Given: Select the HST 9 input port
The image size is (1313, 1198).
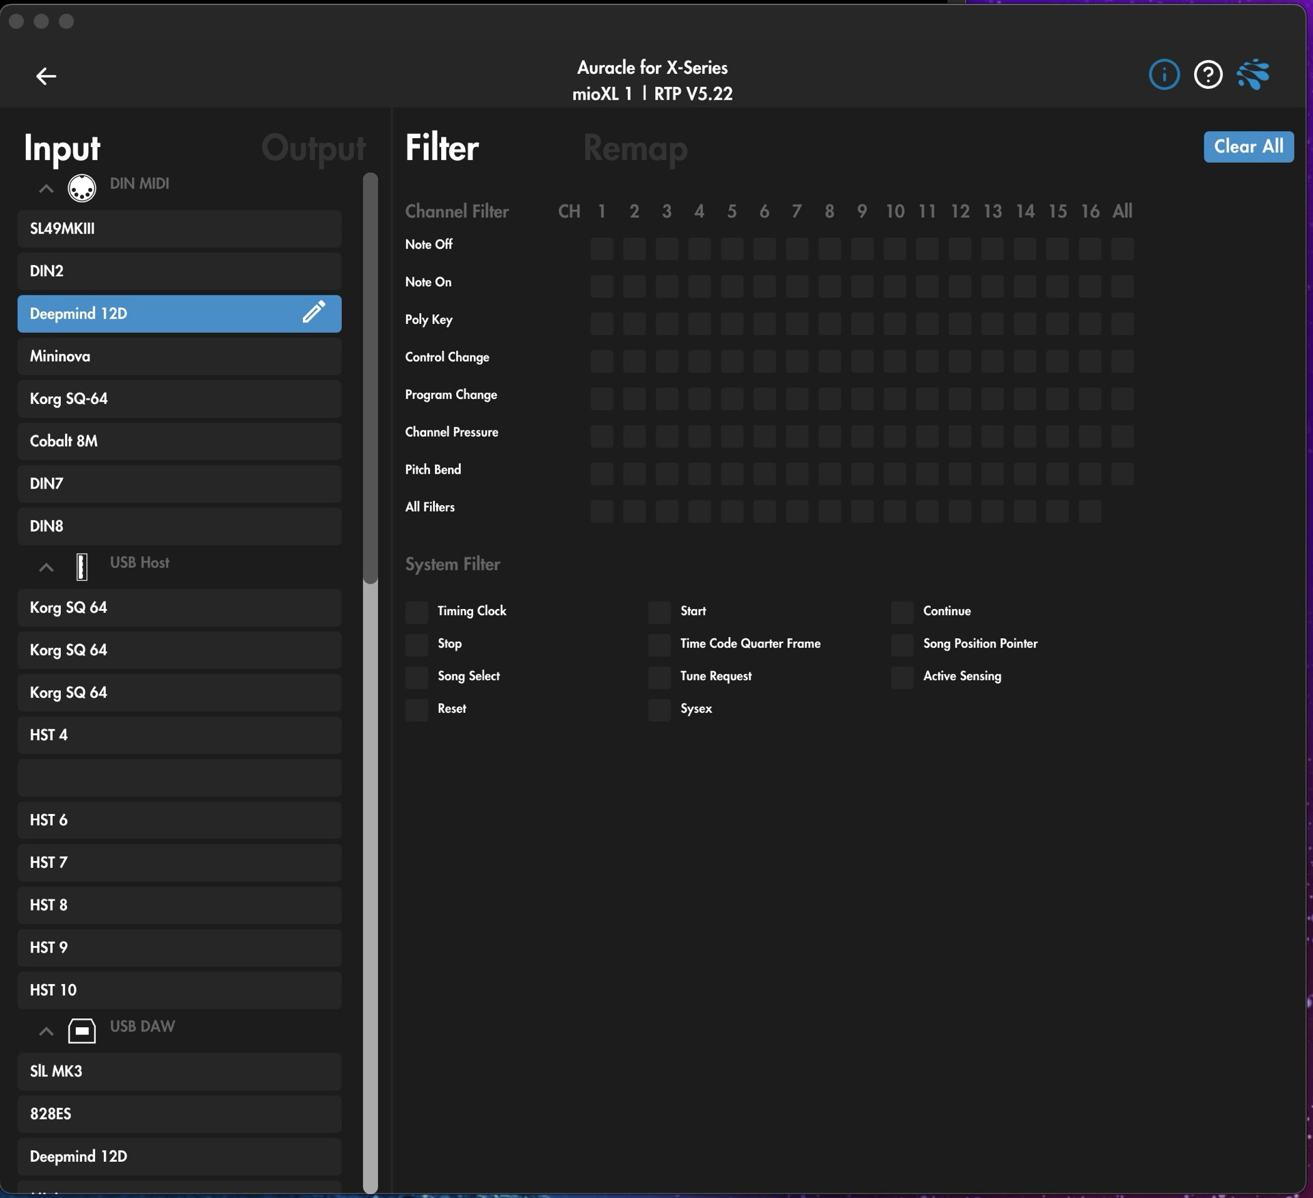Looking at the screenshot, I should click(179, 947).
